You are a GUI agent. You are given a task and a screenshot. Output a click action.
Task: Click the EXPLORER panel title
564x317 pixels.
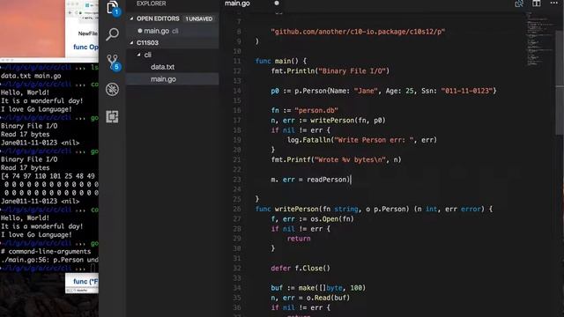click(x=152, y=4)
